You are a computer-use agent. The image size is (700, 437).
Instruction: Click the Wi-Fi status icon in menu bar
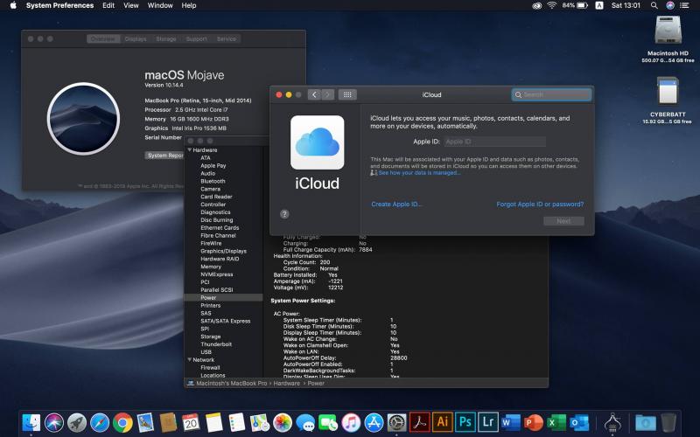click(x=552, y=5)
